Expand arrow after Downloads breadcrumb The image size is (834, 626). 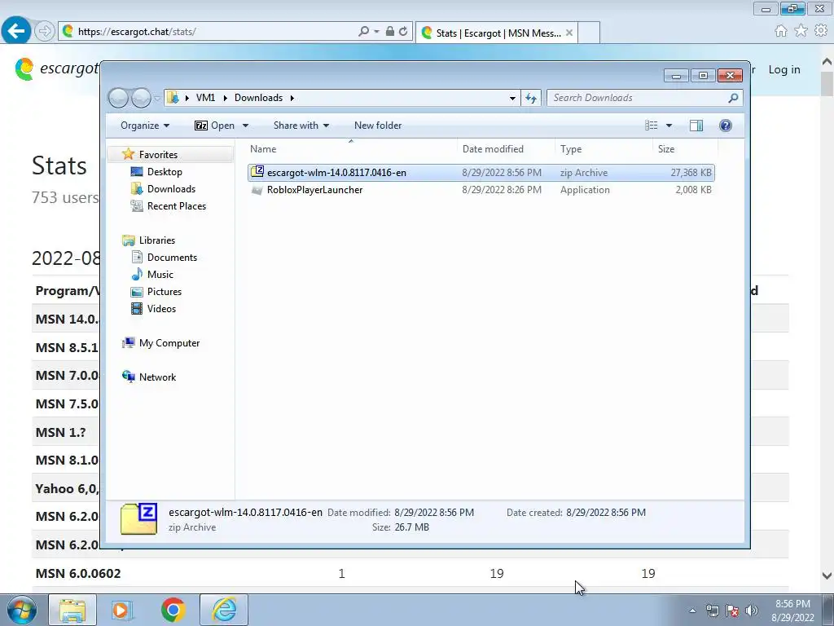292,98
